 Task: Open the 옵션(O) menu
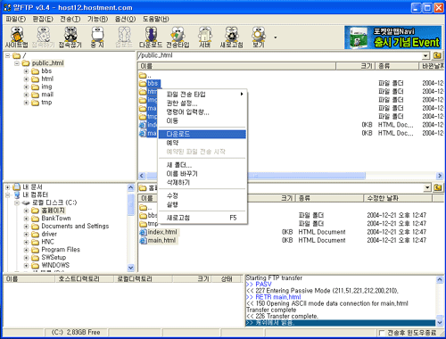click(x=125, y=19)
